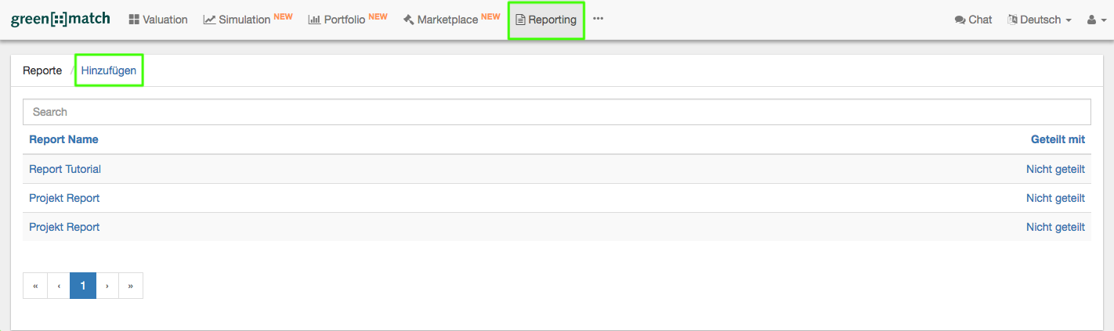
Task: Open the Chat panel
Action: pos(973,20)
